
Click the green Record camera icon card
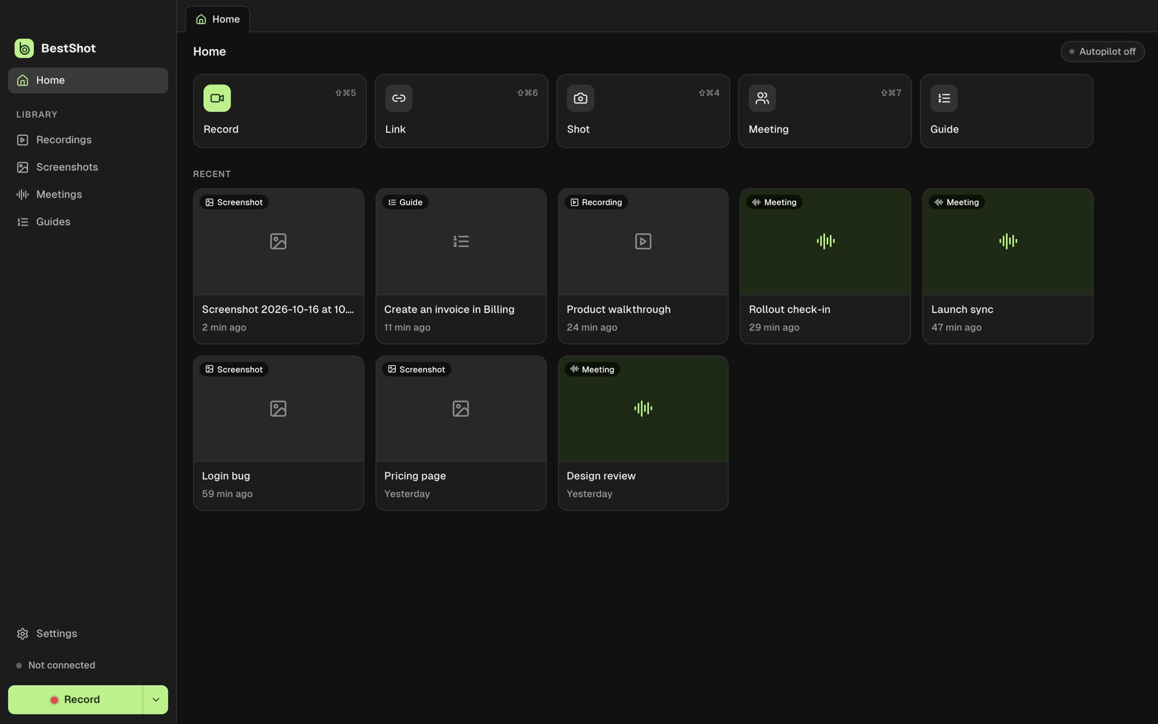coord(217,98)
